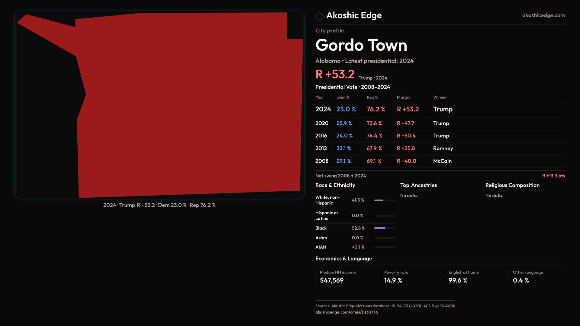Viewport: 580px width, 326px height.
Task: Select the 2016 Trump results row
Action: click(x=440, y=136)
